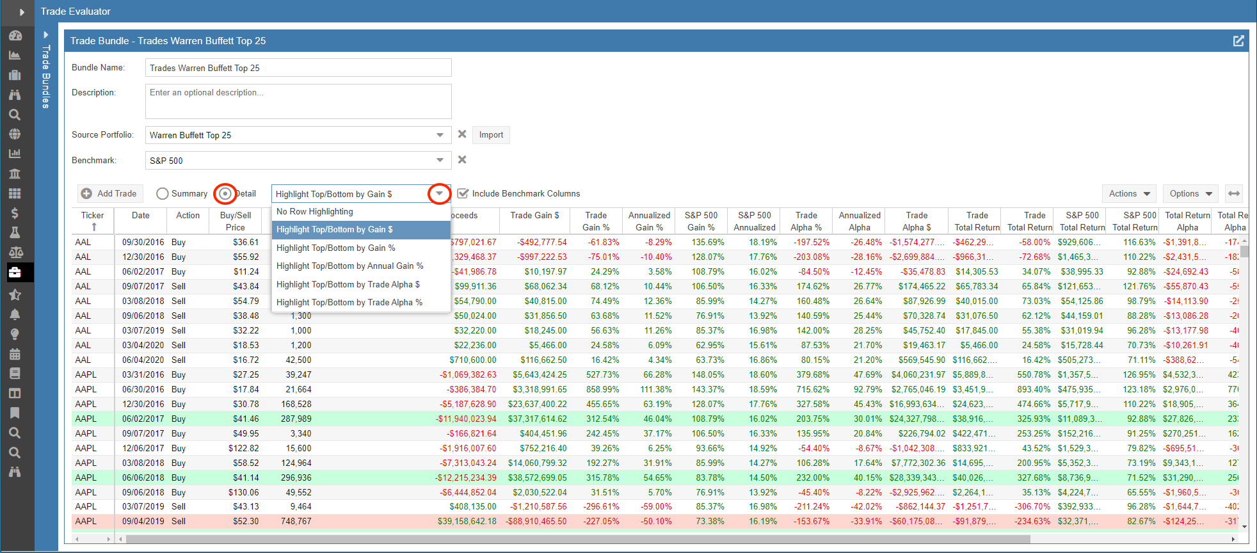This screenshot has width=1257, height=553.
Task: Open the light bulb ideas icon in sidebar
Action: pyautogui.click(x=15, y=334)
